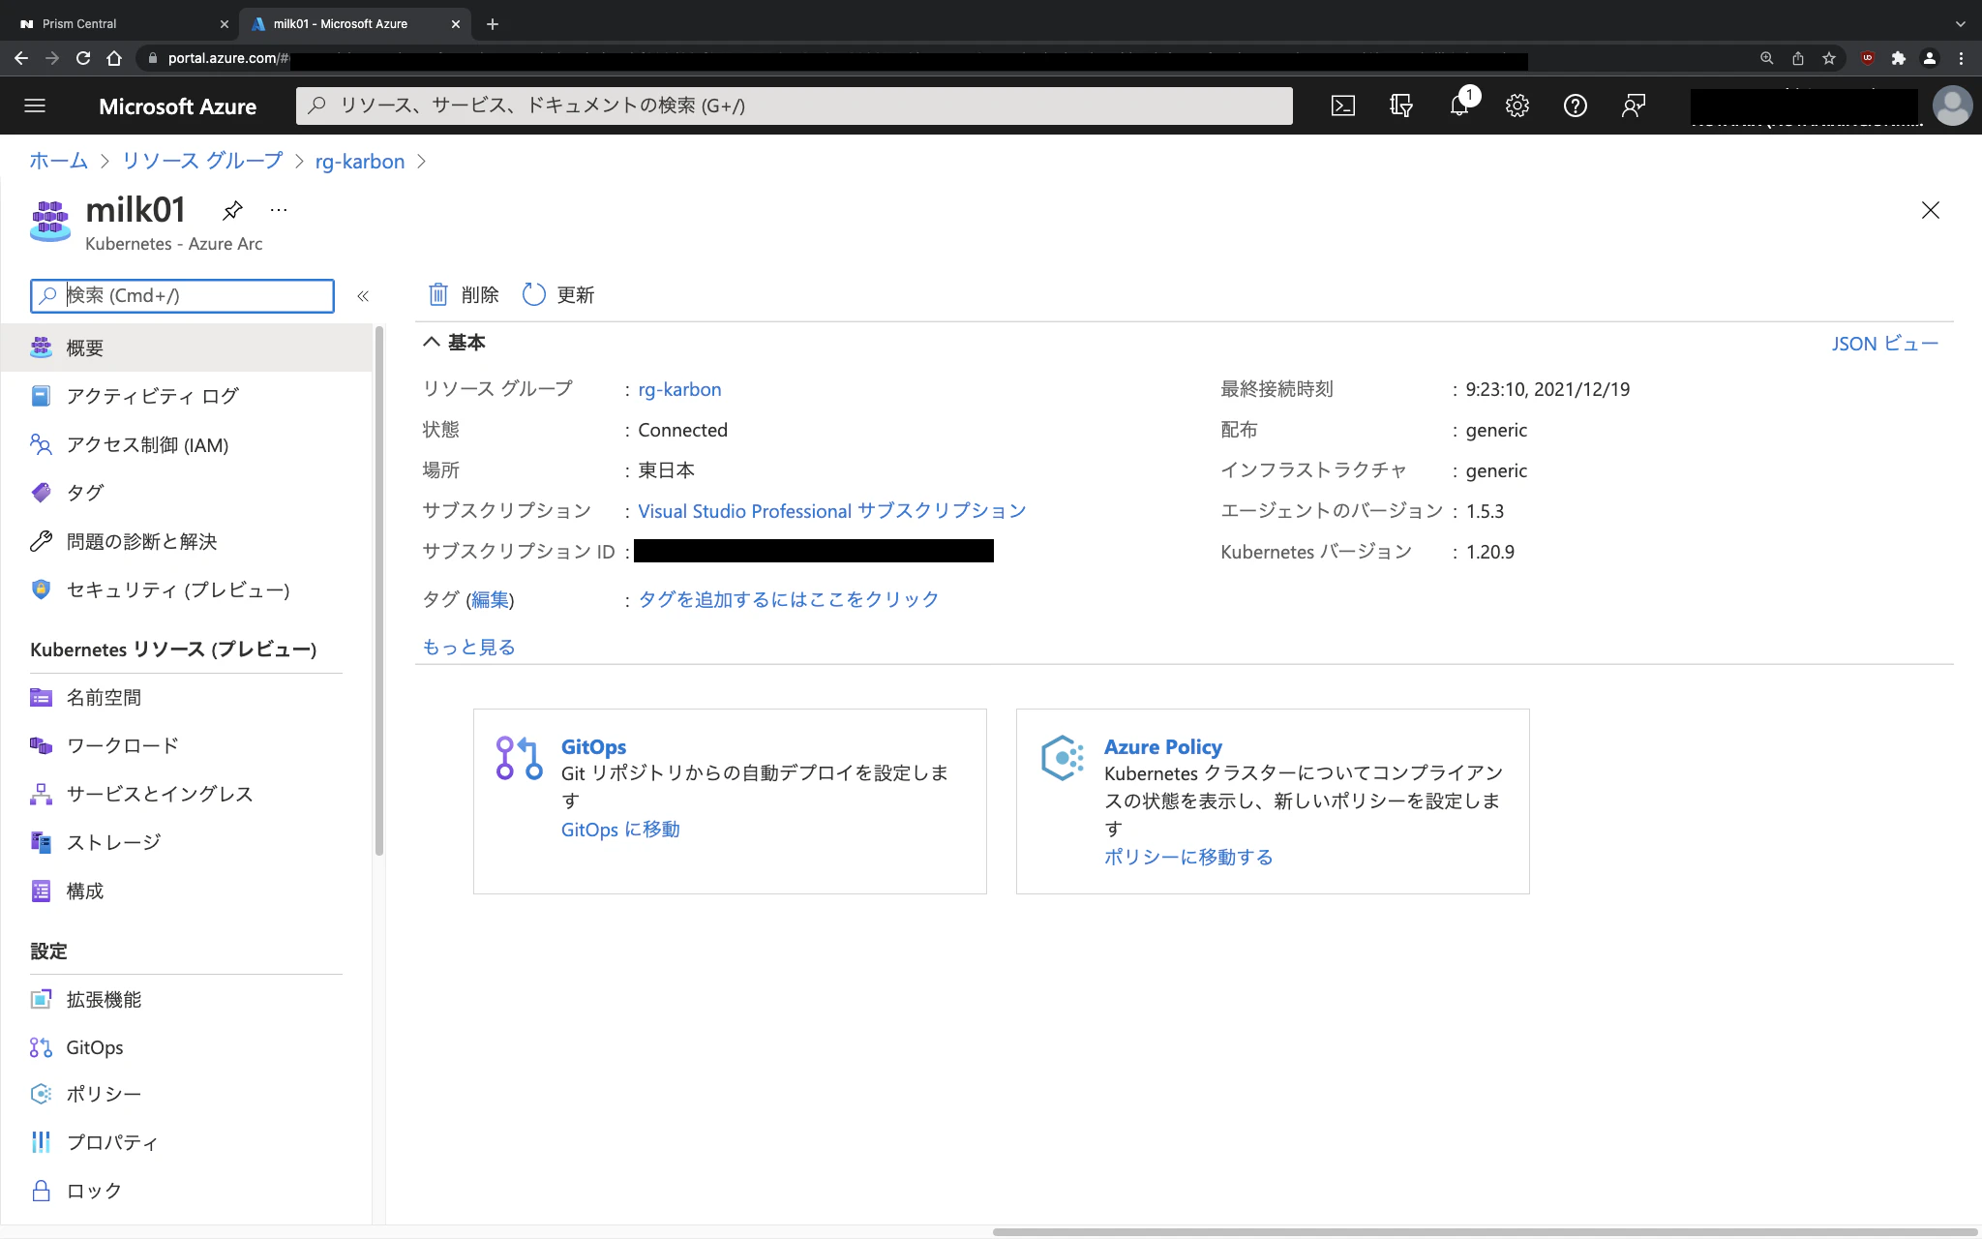Click the 更新 (refresh) icon

(x=556, y=294)
